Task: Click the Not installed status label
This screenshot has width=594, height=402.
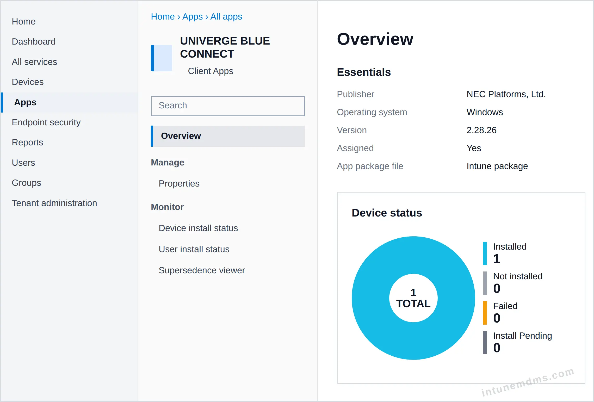Action: click(x=518, y=276)
